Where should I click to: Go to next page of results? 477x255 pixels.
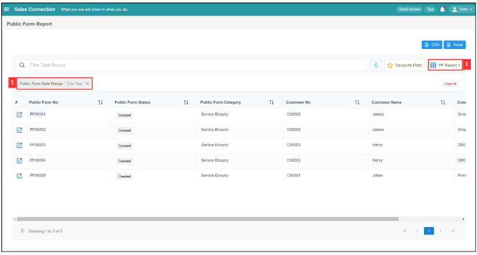(x=441, y=231)
